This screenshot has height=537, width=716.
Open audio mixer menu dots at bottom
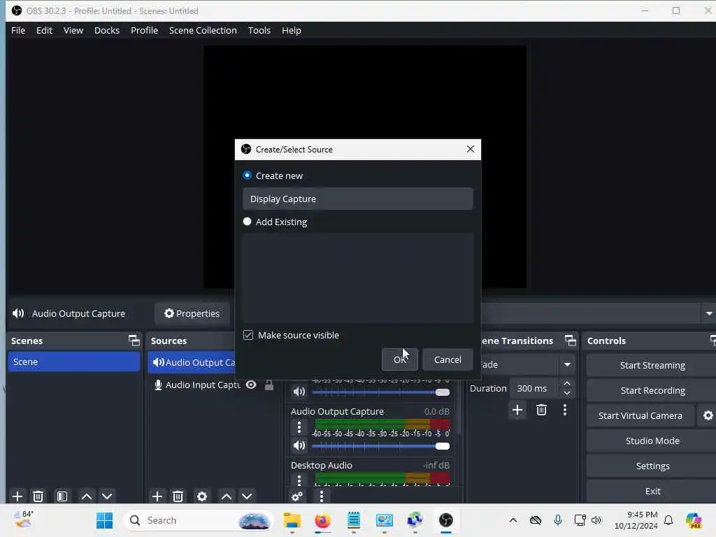click(x=322, y=496)
